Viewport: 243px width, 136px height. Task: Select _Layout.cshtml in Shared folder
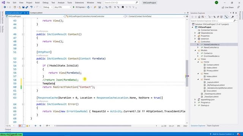click(213, 82)
